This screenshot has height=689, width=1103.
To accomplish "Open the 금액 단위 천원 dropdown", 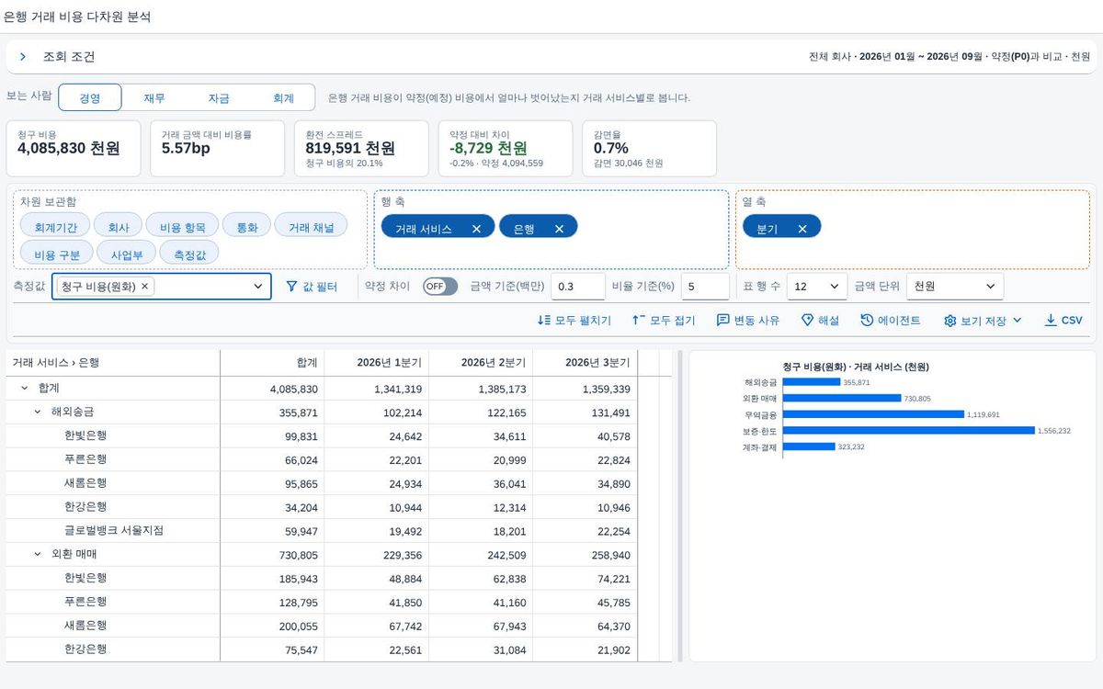I will pyautogui.click(x=955, y=287).
